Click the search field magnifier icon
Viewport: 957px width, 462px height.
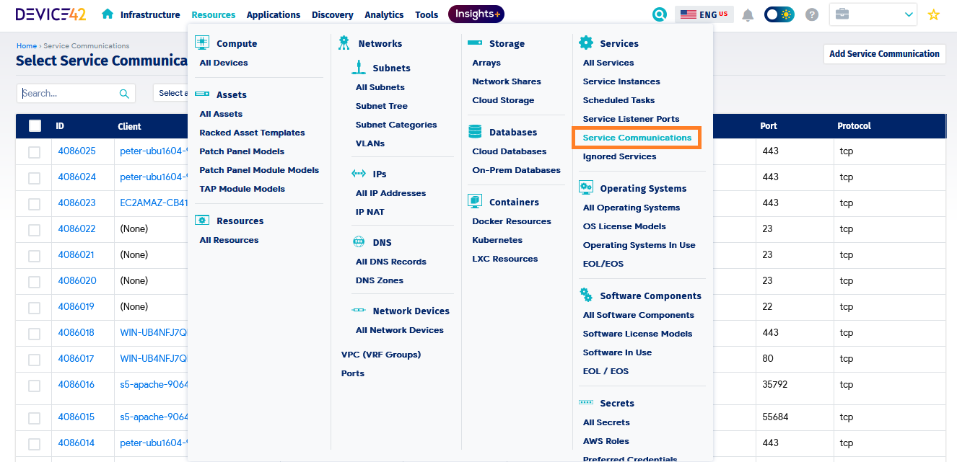tap(124, 94)
